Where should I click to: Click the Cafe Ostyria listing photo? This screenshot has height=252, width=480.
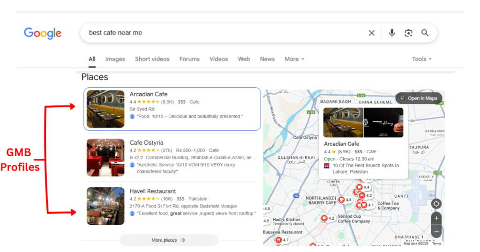click(x=105, y=157)
